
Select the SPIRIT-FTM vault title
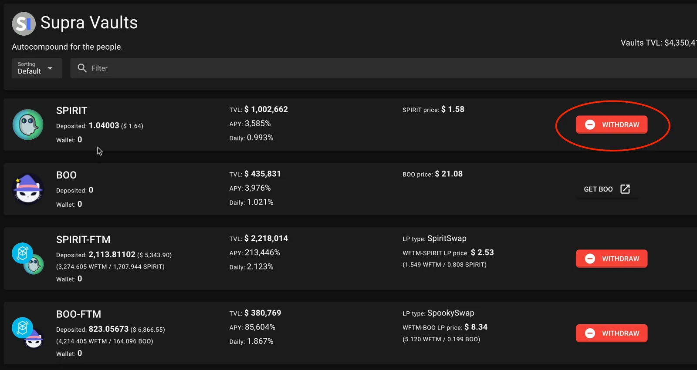coord(83,239)
